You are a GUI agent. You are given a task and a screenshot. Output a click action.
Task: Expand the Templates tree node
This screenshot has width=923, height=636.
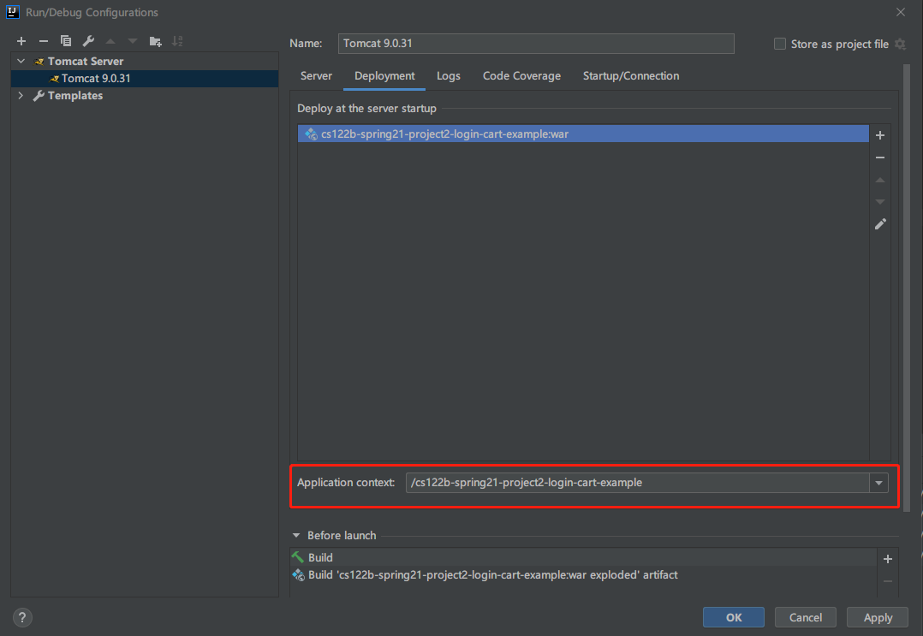(x=21, y=95)
